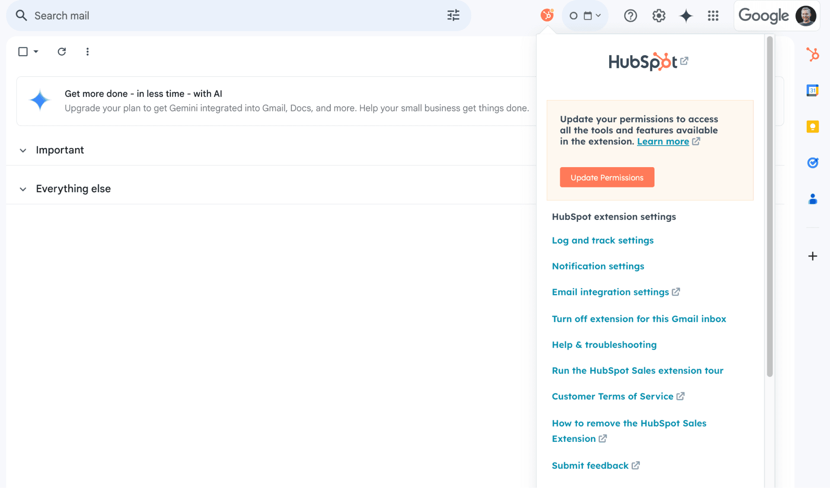This screenshot has width=830, height=488.
Task: Open Google Calendar side panel
Action: (x=813, y=91)
